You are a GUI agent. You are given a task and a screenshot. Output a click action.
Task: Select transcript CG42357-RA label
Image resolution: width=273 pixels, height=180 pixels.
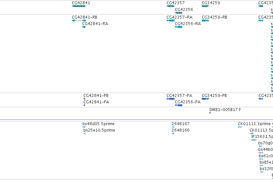tap(180, 17)
